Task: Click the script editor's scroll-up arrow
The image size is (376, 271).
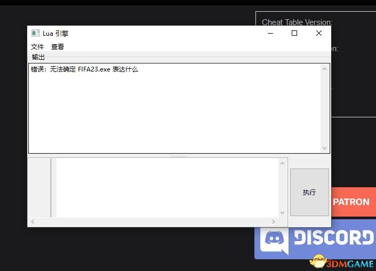Action: (x=283, y=163)
